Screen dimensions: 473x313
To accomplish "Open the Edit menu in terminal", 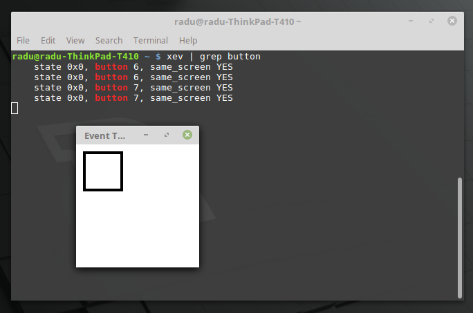I will (48, 40).
